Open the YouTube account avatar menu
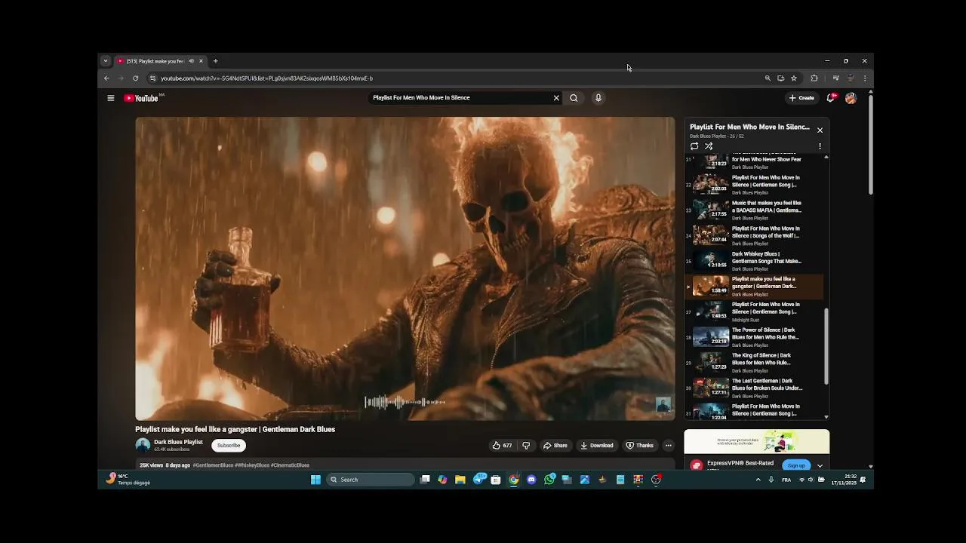The height and width of the screenshot is (543, 966). click(x=851, y=98)
